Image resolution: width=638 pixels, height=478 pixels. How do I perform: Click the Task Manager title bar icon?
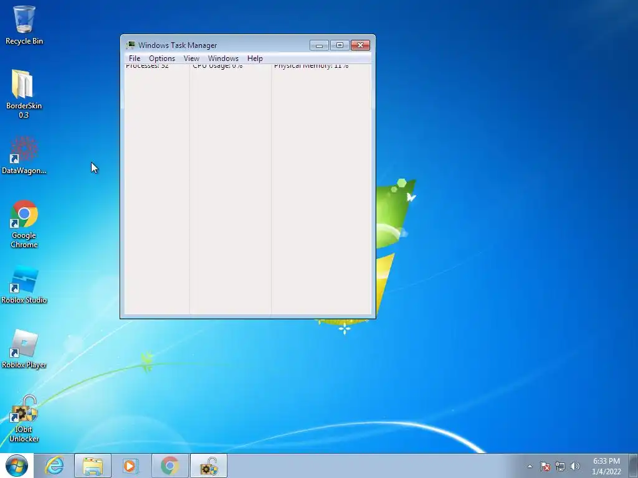130,45
